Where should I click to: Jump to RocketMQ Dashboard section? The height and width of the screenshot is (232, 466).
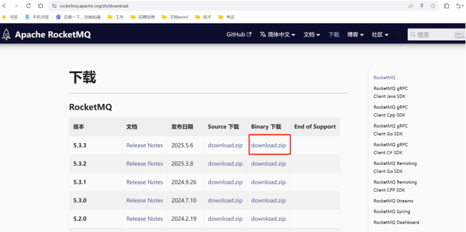(396, 222)
